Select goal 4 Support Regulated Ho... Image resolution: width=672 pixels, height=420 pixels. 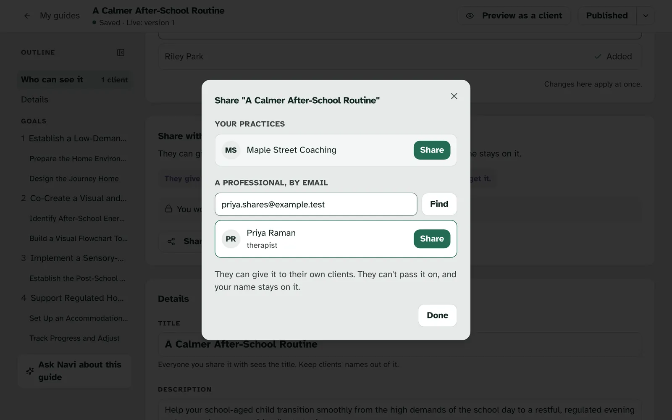(x=73, y=298)
